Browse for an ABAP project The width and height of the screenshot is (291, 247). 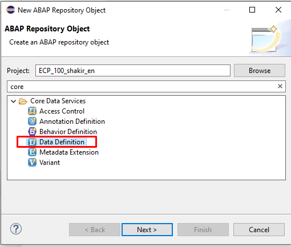(x=260, y=71)
